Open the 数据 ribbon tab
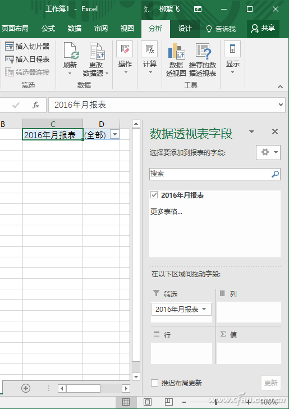This screenshot has height=409, width=289. [x=75, y=29]
